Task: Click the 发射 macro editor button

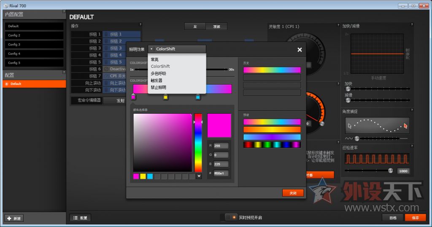Action: [x=115, y=101]
